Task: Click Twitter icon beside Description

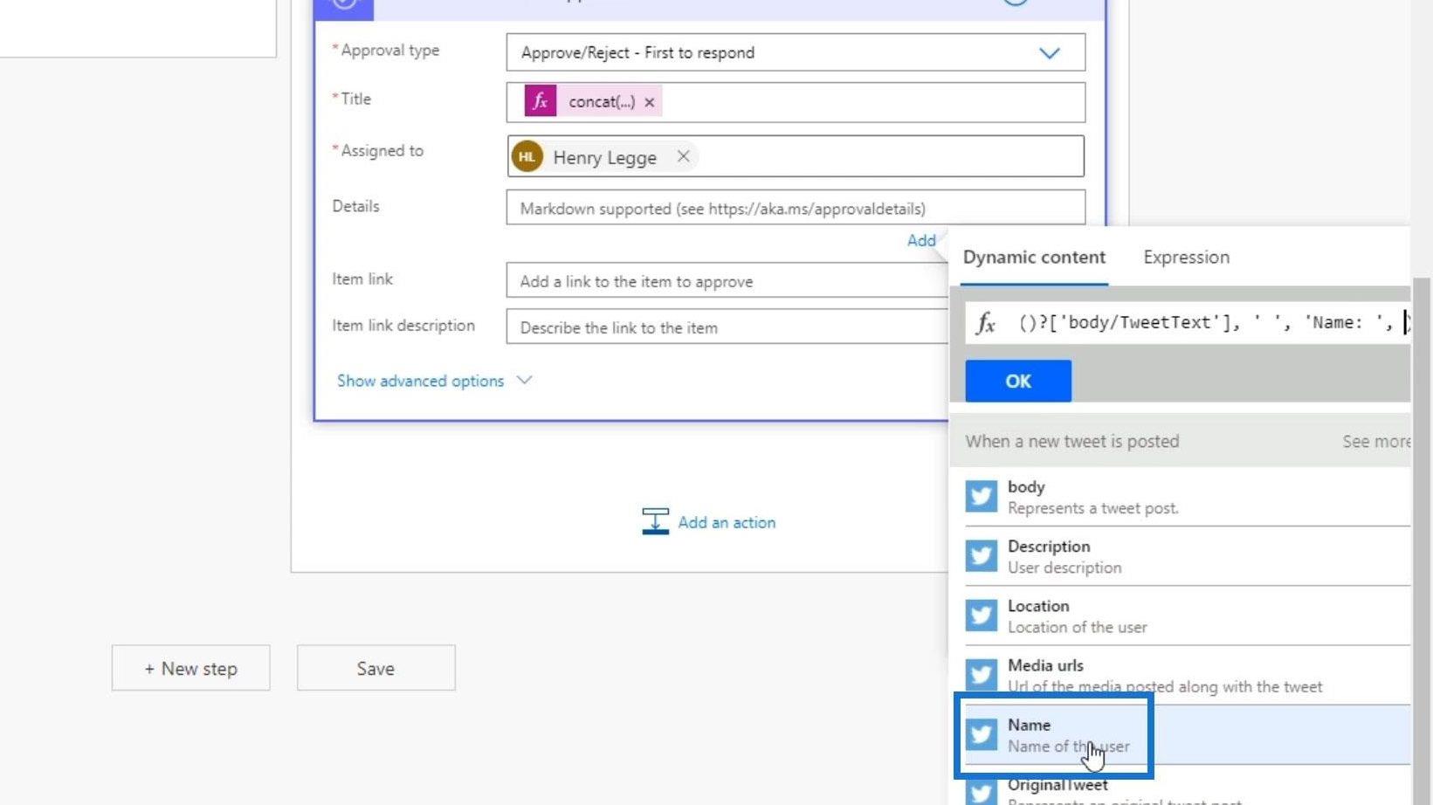Action: tap(981, 556)
